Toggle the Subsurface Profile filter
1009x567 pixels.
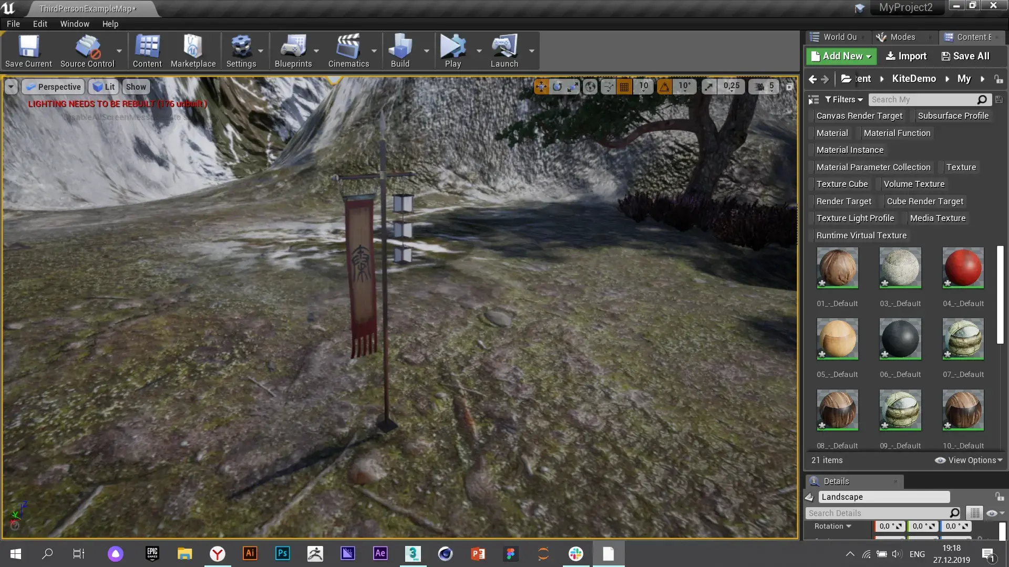953,116
